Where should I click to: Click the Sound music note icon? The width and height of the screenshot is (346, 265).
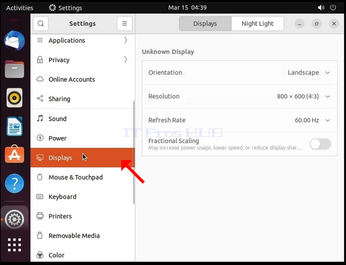coord(40,118)
